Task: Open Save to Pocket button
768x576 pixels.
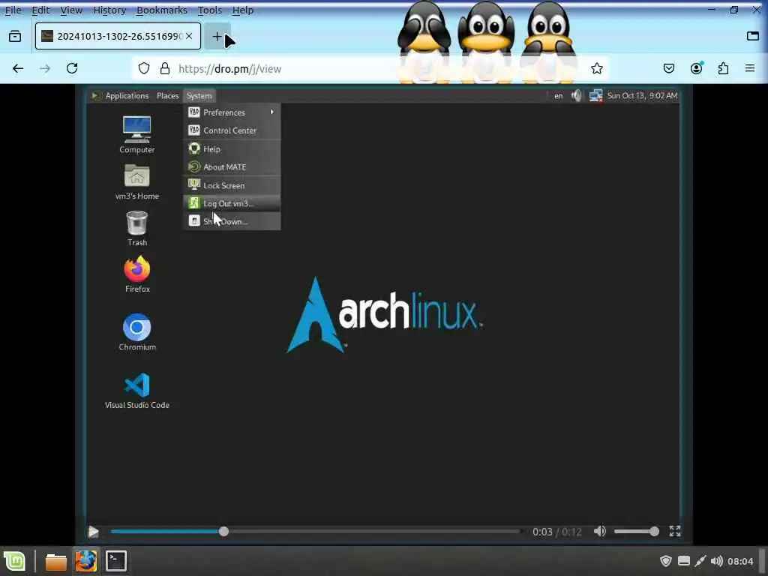Action: pos(668,68)
